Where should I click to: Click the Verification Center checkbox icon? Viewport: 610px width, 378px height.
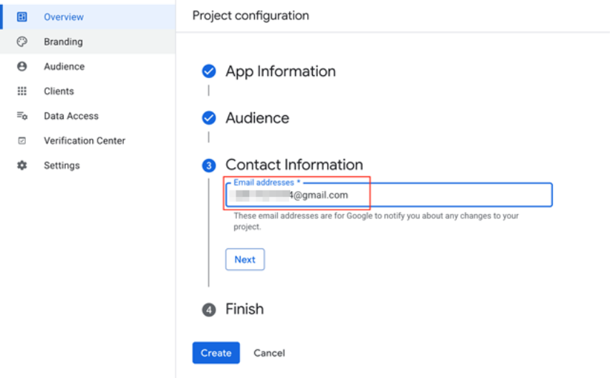(x=21, y=141)
